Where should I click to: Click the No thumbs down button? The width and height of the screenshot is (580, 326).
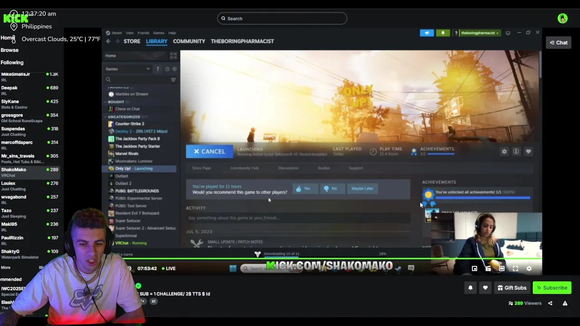pyautogui.click(x=332, y=189)
